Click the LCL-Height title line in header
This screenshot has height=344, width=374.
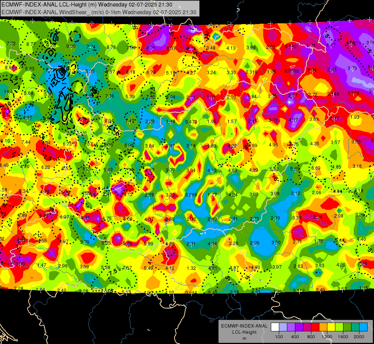pyautogui.click(x=87, y=5)
